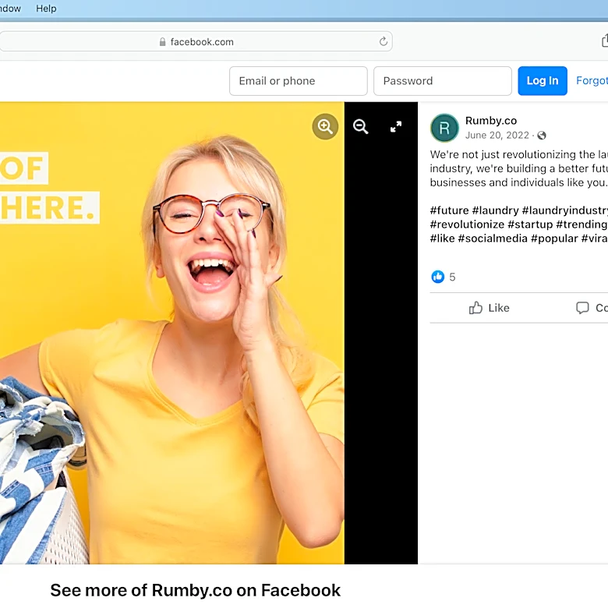Focus the Email or phone field
The height and width of the screenshot is (608, 608).
(x=299, y=80)
